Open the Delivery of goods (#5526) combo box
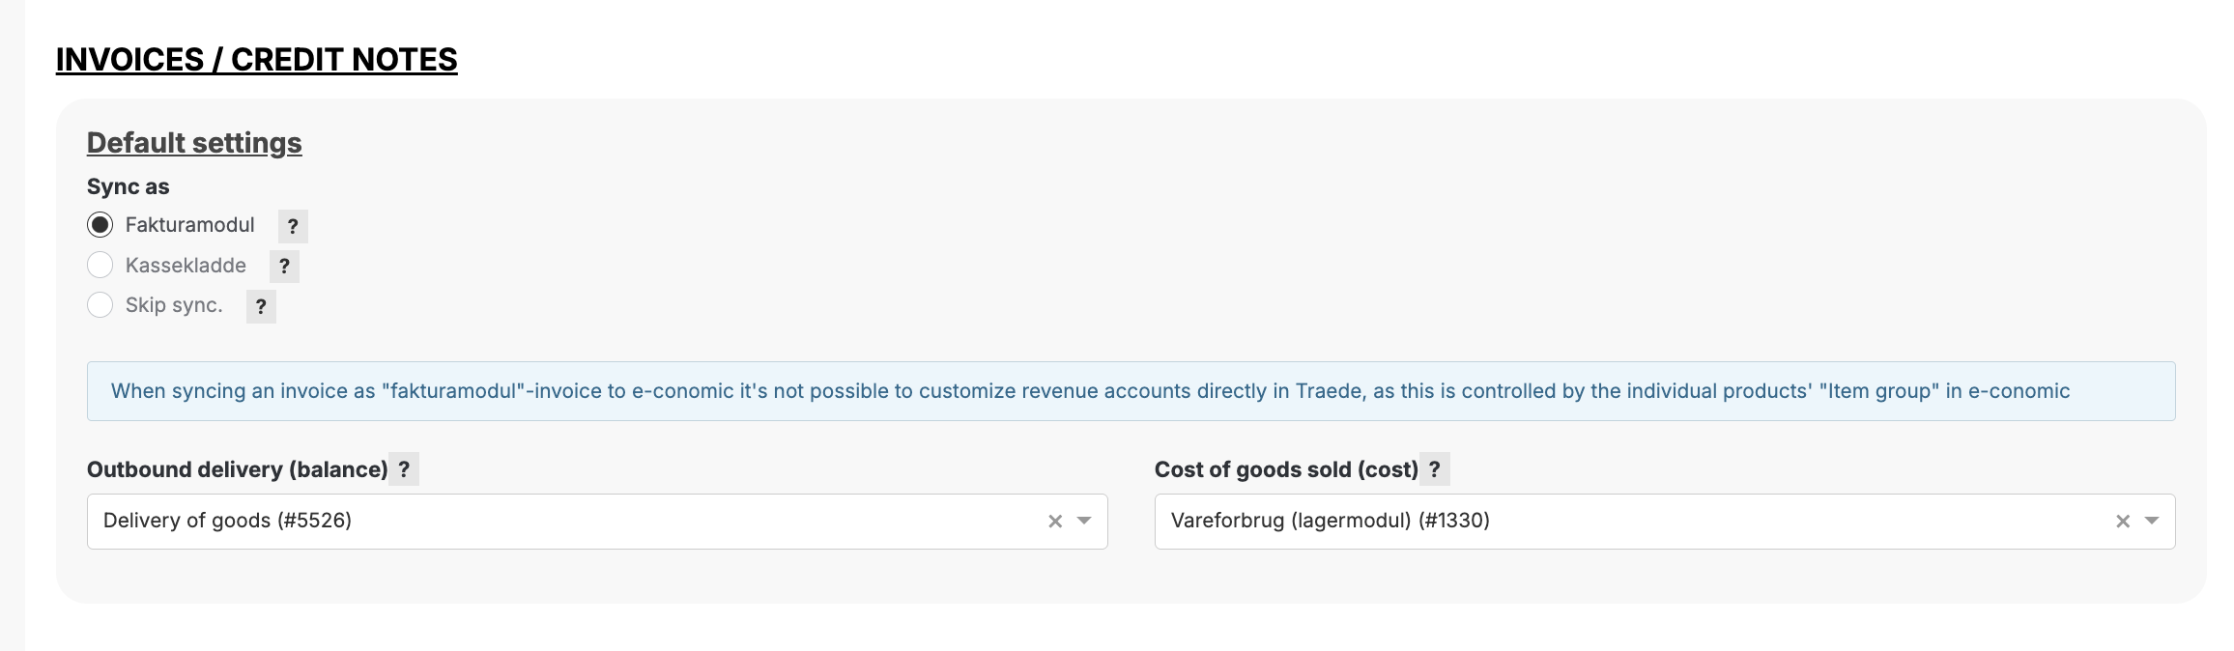 (x=560, y=522)
